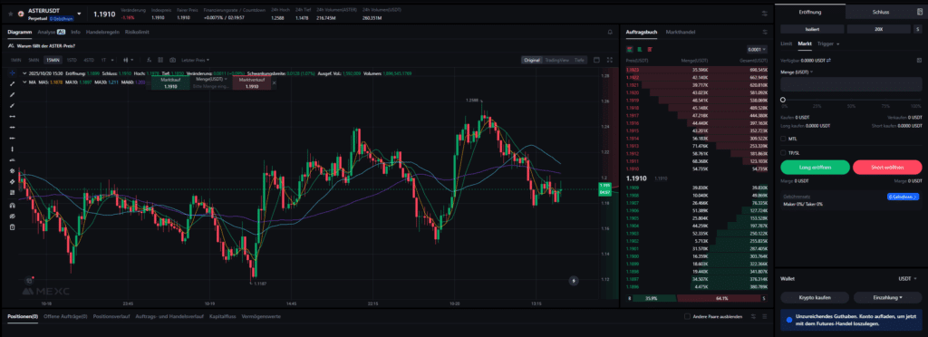928x337 pixels.
Task: Add ASTERUSDT to favorites with star icon
Action: (10, 13)
